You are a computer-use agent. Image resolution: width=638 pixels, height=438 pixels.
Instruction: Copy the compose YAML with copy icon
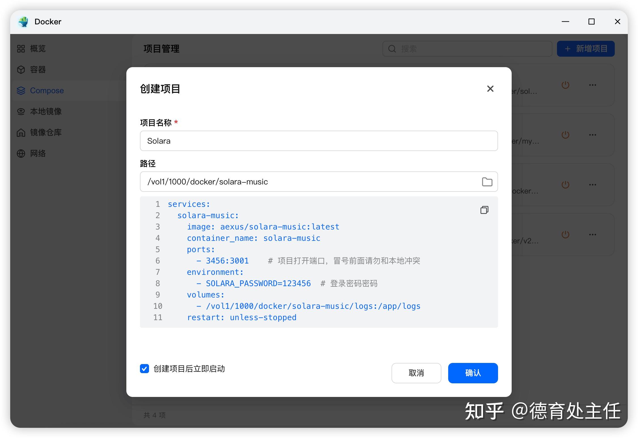(484, 210)
